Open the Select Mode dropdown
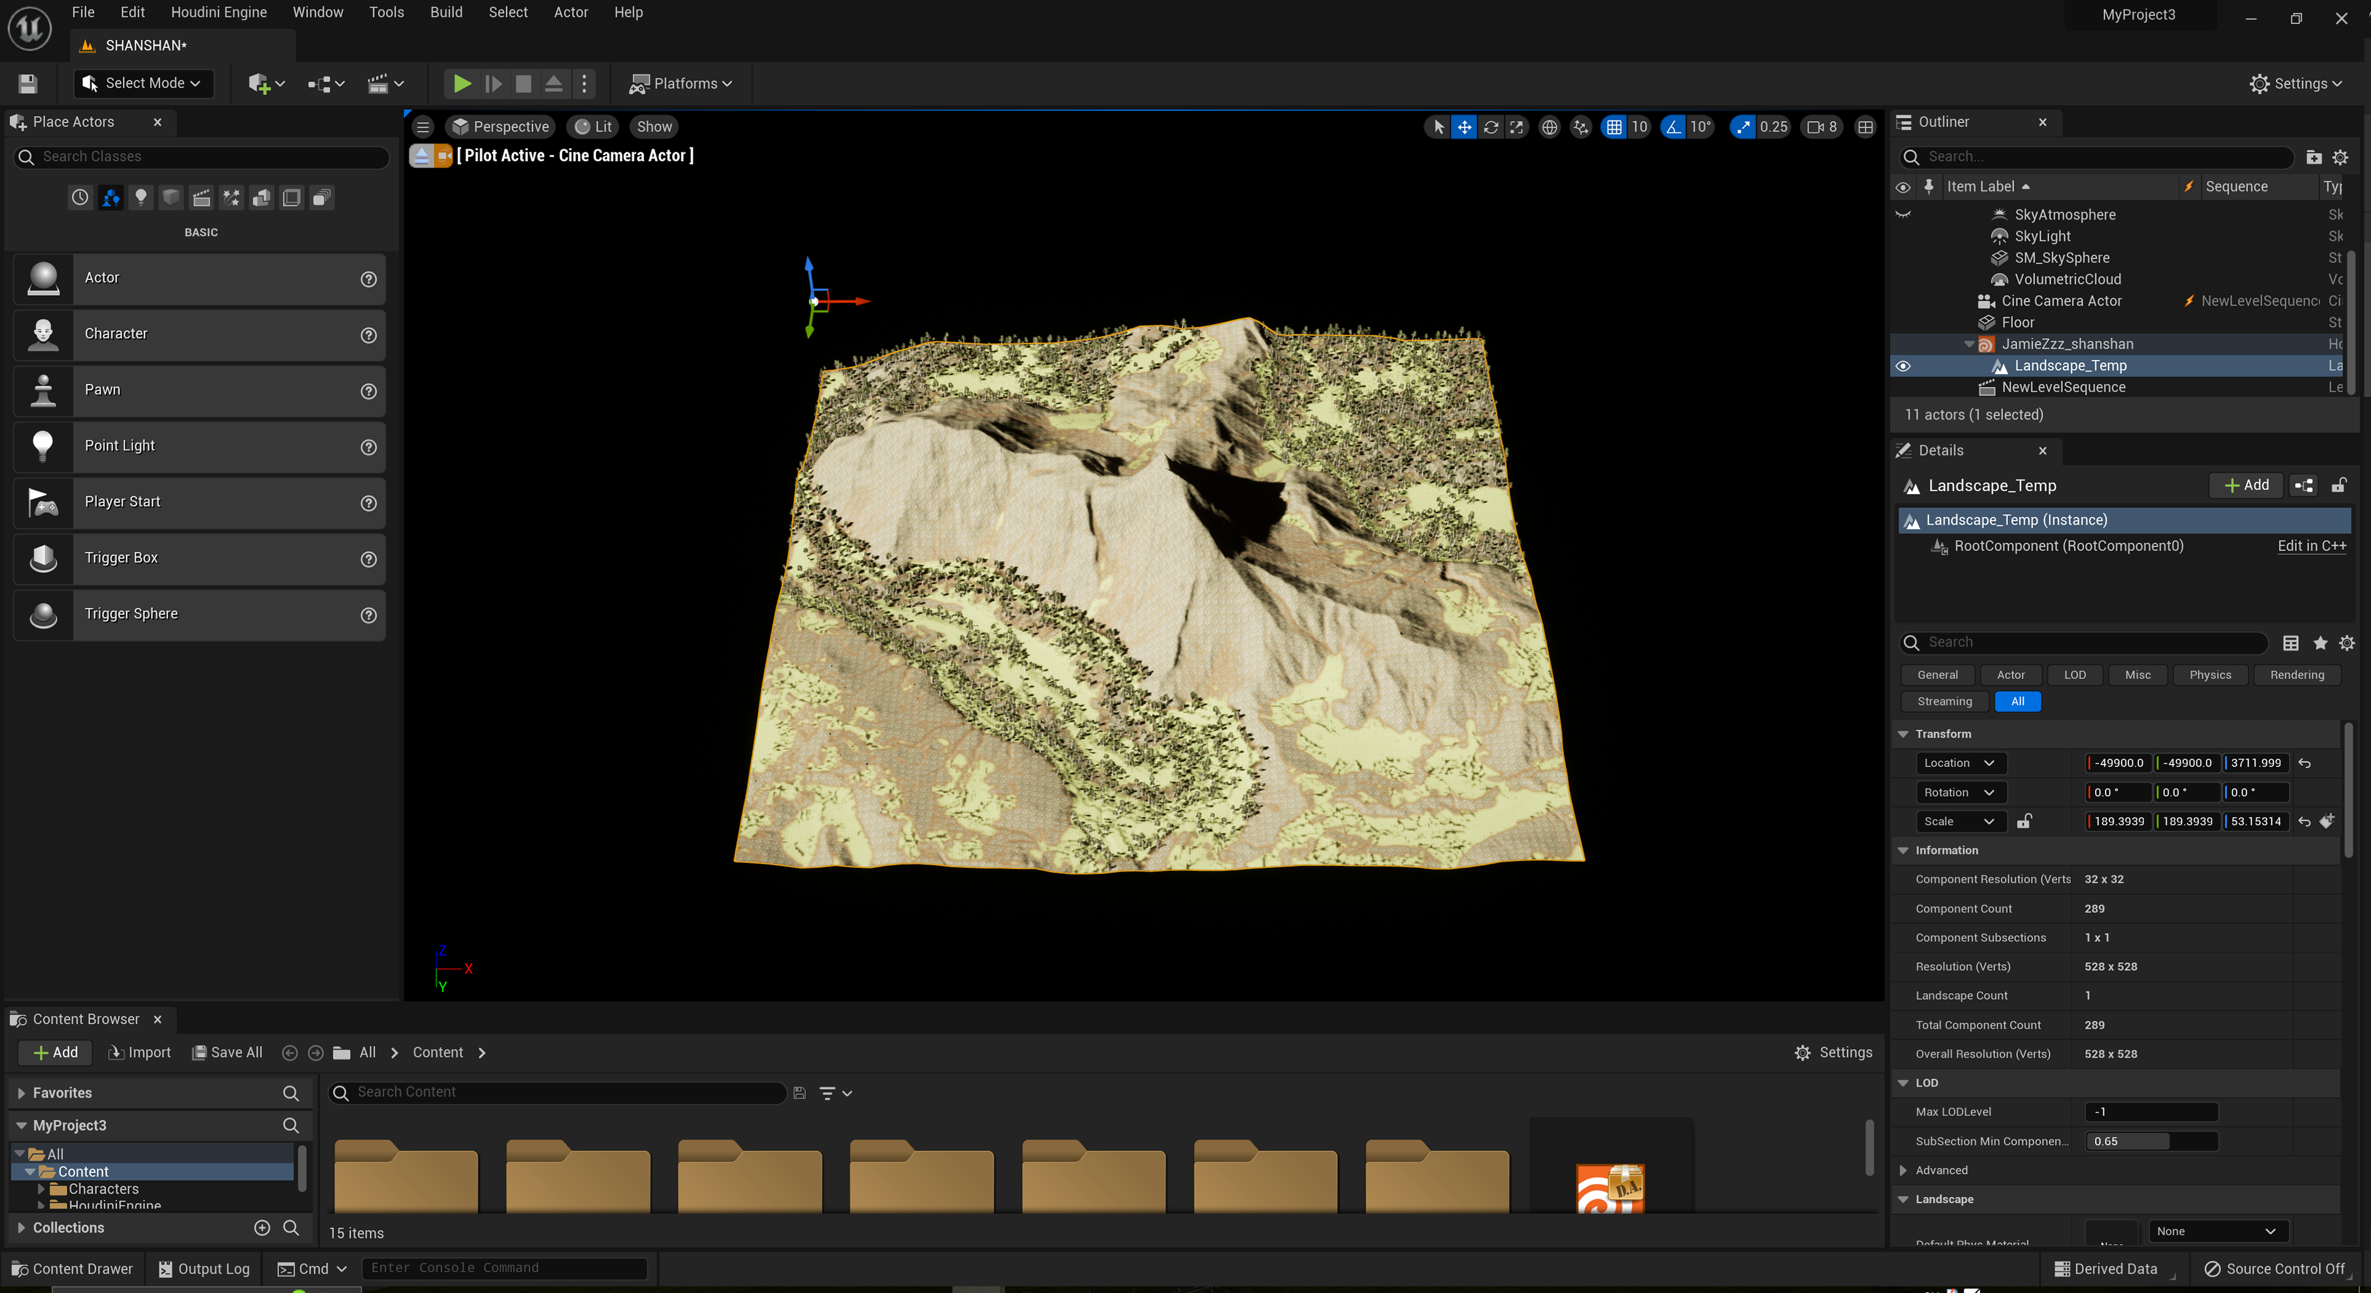Viewport: 2371px width, 1293px height. click(144, 84)
